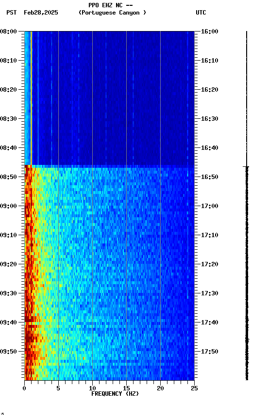Click the 08:40 PST time label

[x=8, y=148]
